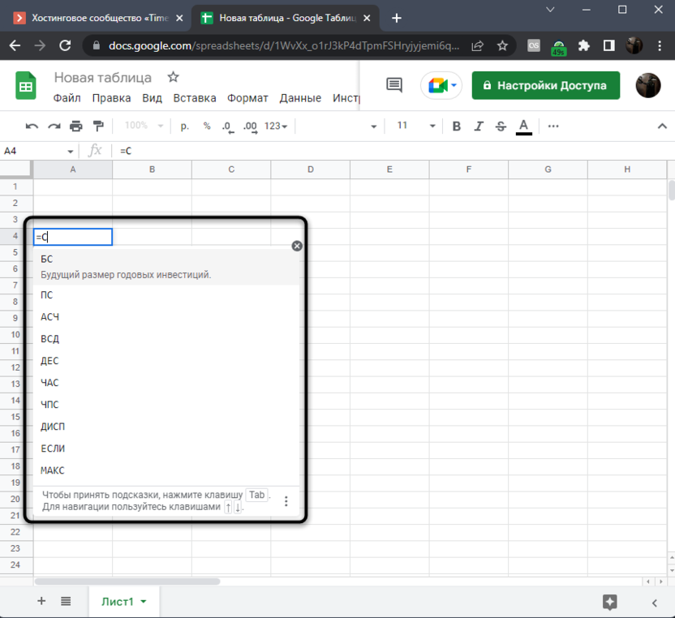
Task: Open the Формат menu
Action: pos(247,98)
